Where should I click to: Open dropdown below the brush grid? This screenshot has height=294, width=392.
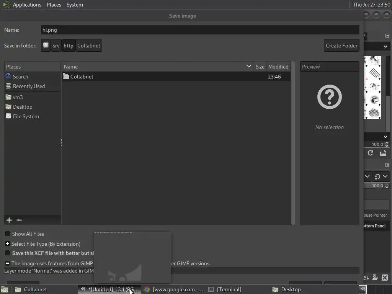click(x=385, y=137)
